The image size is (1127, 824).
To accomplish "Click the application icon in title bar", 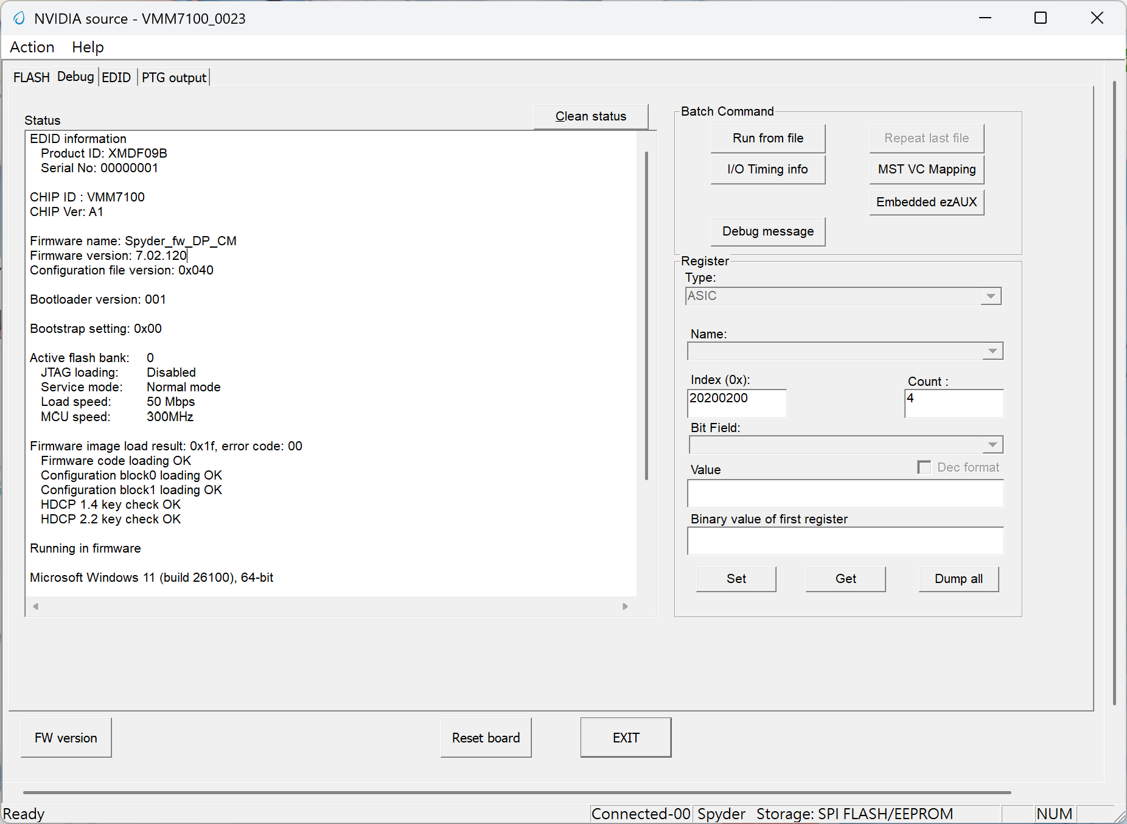I will coord(19,18).
